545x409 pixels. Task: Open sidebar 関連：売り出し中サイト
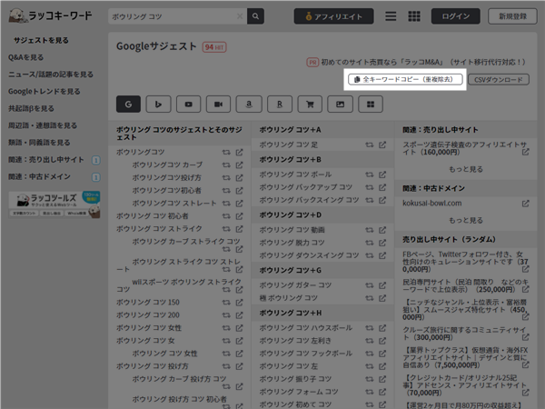[x=46, y=160]
